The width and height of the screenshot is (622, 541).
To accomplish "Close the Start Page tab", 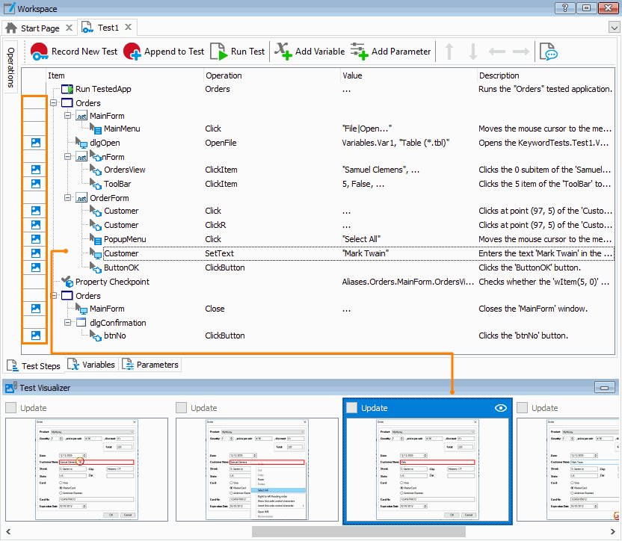I will coord(69,28).
